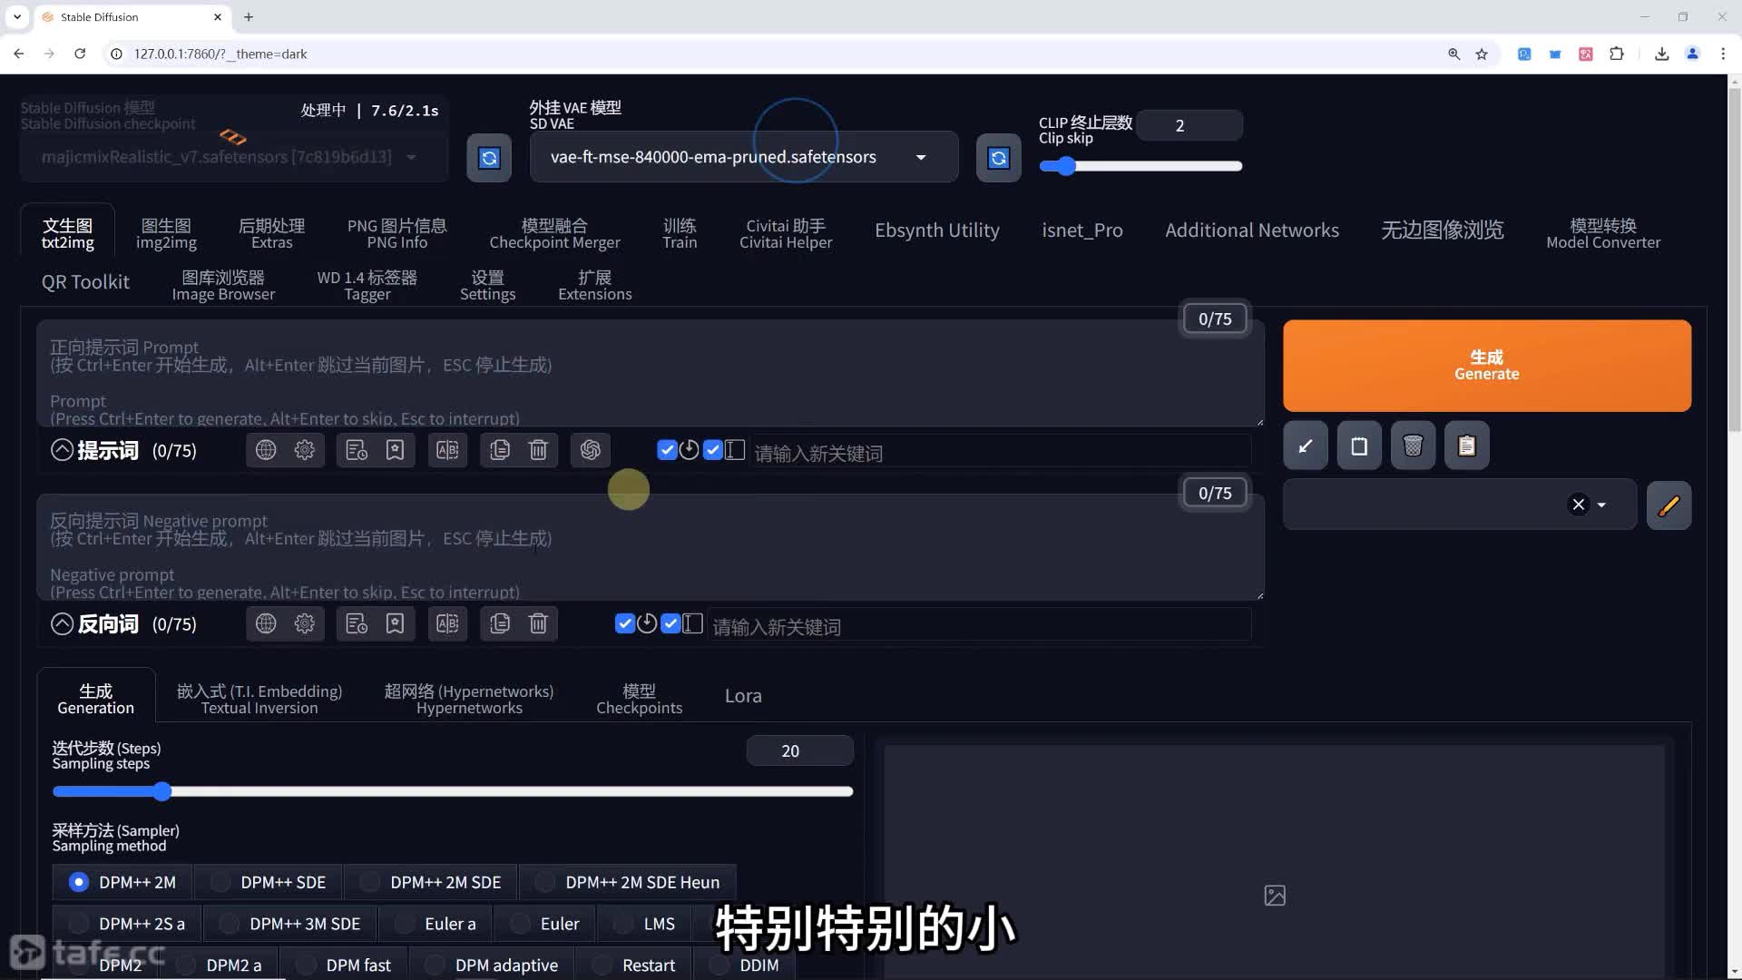Screen dimensions: 1742x980
Task: Open the Civitai Helper tab
Action: tap(786, 233)
